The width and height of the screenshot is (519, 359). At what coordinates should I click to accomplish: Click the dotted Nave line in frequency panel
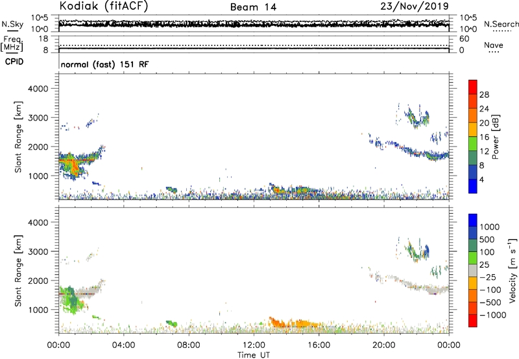254,45
